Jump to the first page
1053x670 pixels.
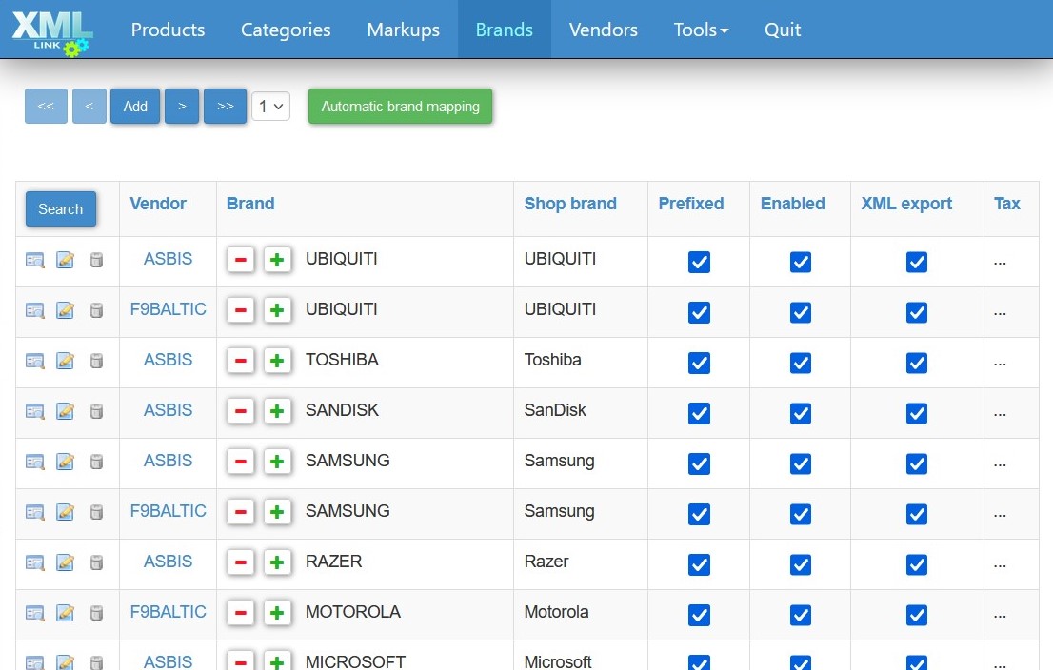(x=46, y=106)
